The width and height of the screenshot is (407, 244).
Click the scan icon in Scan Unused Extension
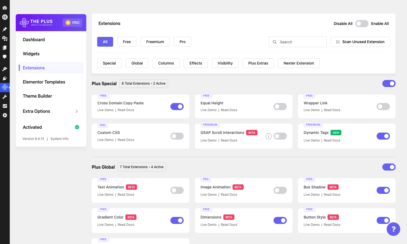(338, 42)
